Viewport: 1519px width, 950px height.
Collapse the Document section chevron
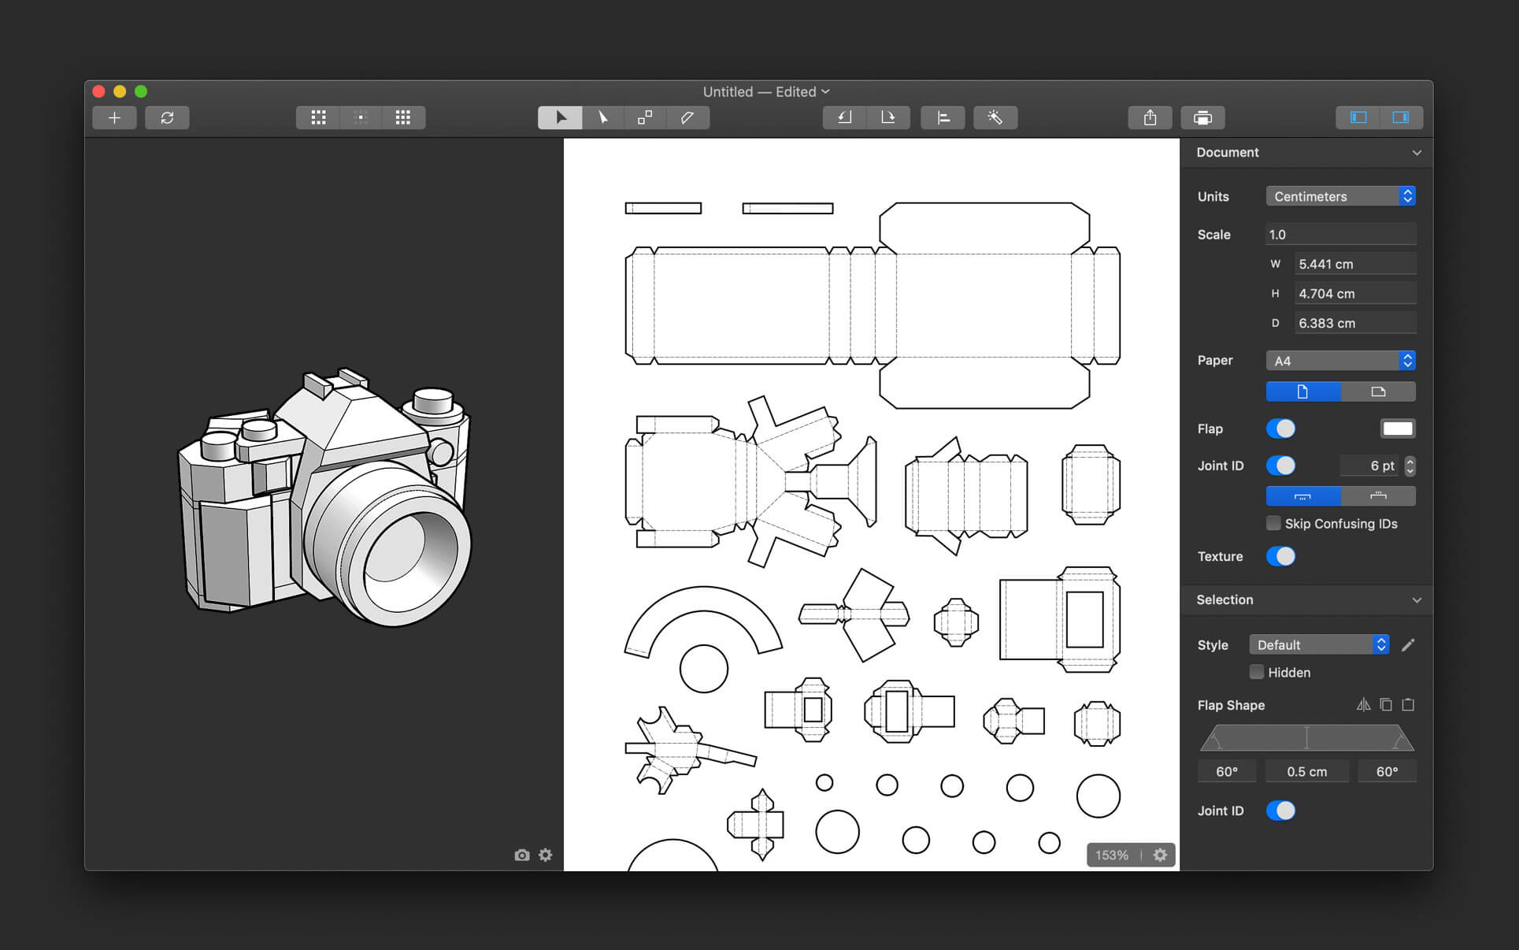pyautogui.click(x=1417, y=153)
